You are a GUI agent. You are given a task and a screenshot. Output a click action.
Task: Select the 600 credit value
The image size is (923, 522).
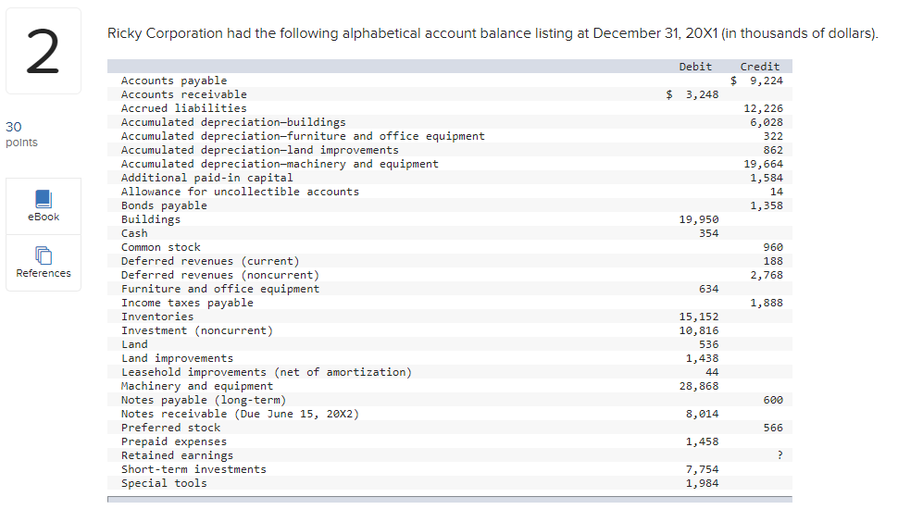pyautogui.click(x=773, y=400)
